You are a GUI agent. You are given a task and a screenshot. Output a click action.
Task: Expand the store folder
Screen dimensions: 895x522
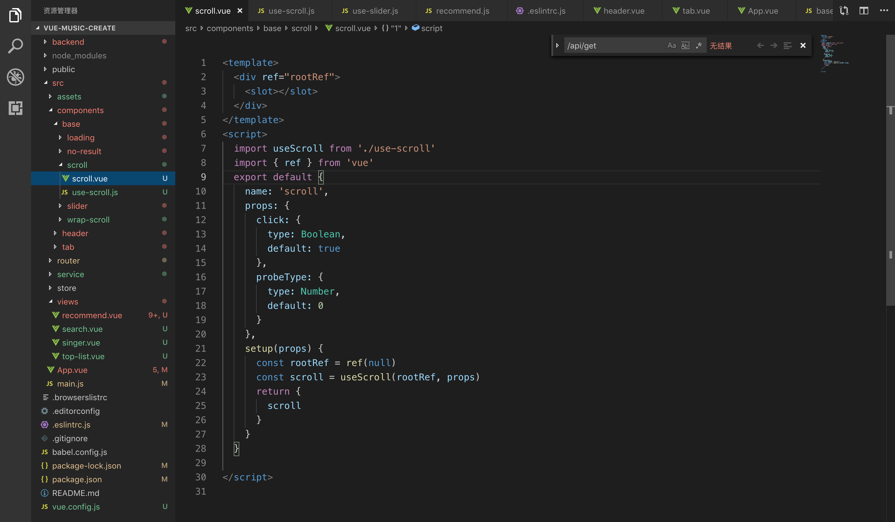pyautogui.click(x=103, y=288)
